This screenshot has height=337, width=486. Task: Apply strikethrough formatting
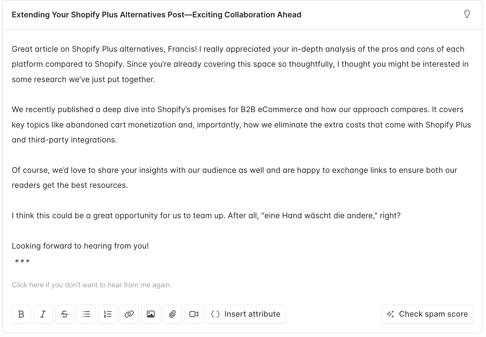tap(65, 314)
